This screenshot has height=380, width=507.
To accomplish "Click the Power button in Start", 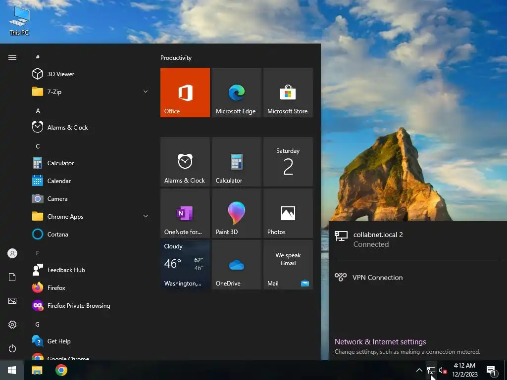I will click(12, 348).
